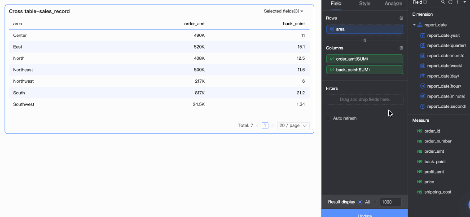This screenshot has width=470, height=217.
Task: Click the Cross table-sales_record title
Action: pyautogui.click(x=39, y=11)
